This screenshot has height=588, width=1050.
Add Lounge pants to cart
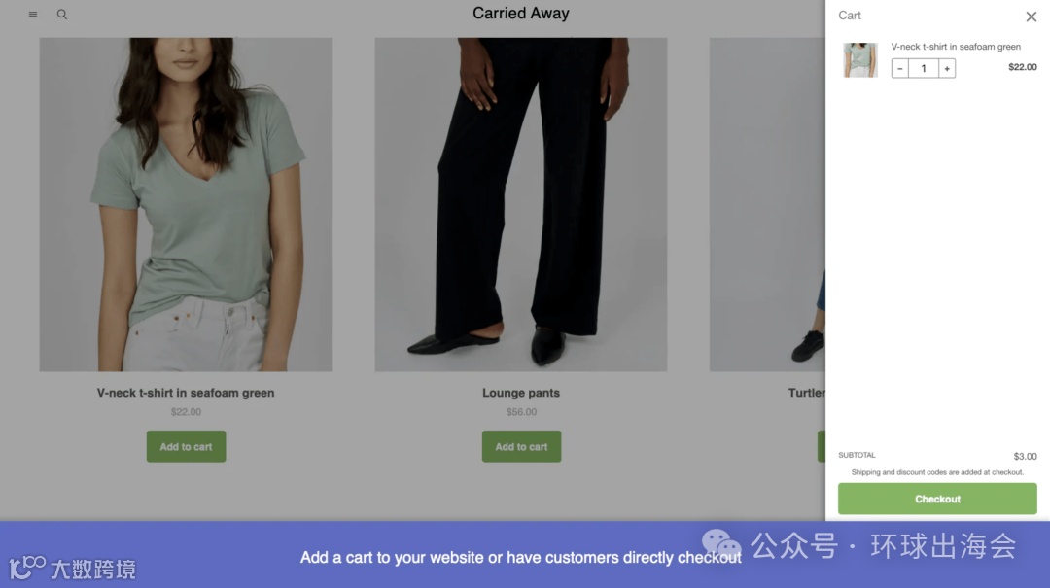pyautogui.click(x=522, y=447)
